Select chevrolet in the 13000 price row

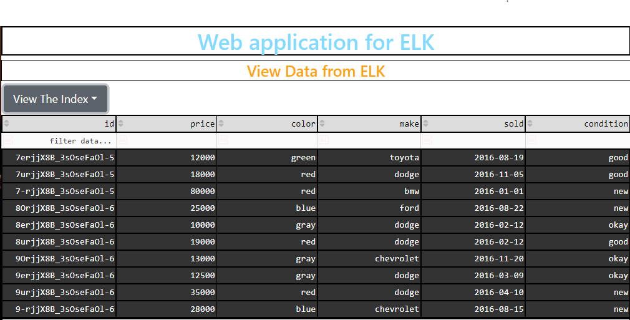coord(369,259)
